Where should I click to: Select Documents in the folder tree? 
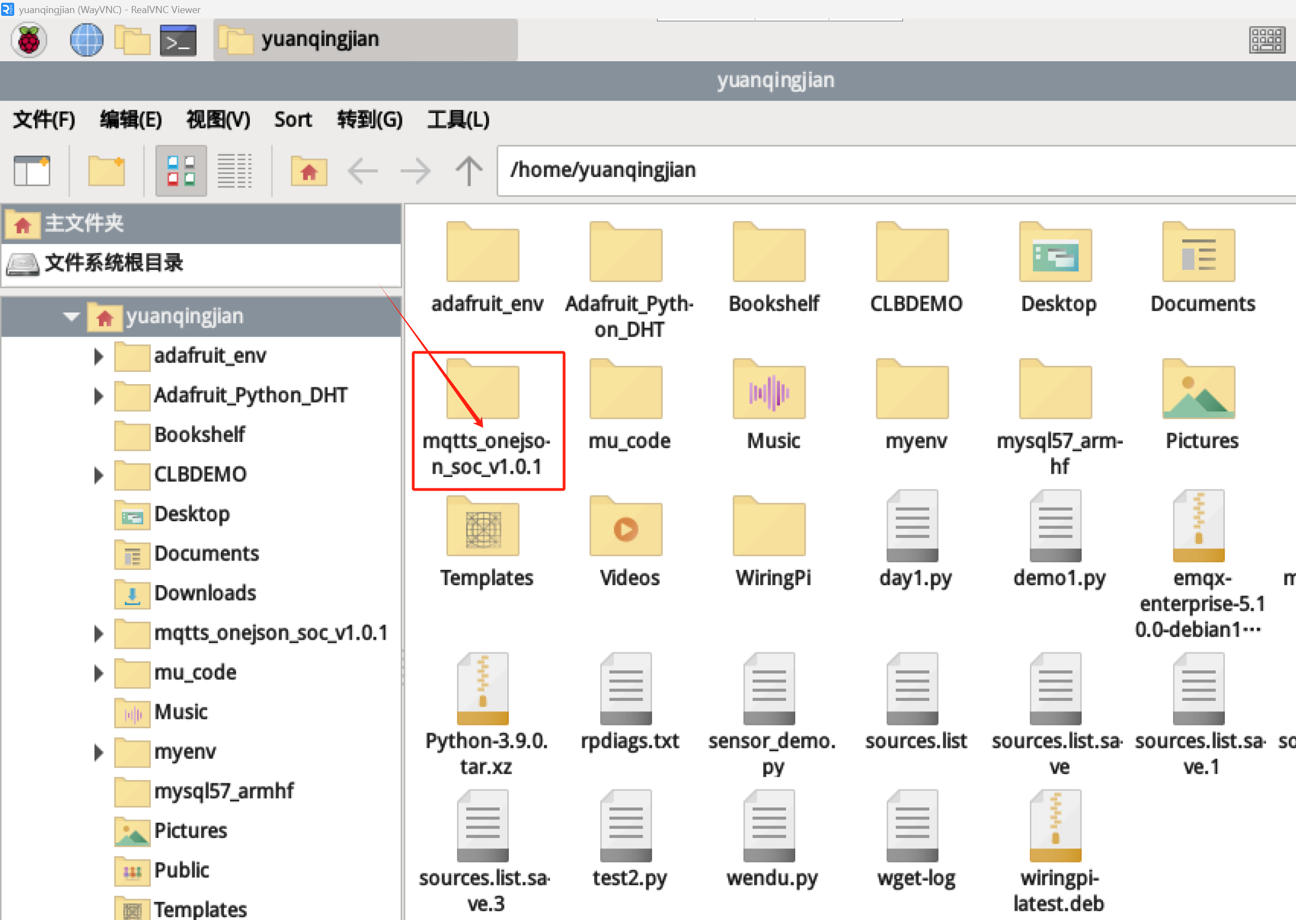pyautogui.click(x=187, y=554)
